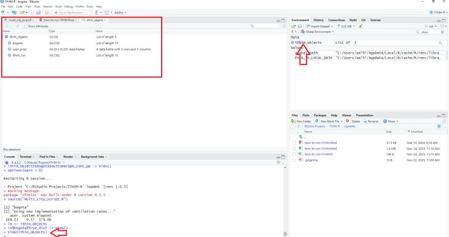Click the Delete button in Files pane
The image size is (449, 237).
(353, 121)
